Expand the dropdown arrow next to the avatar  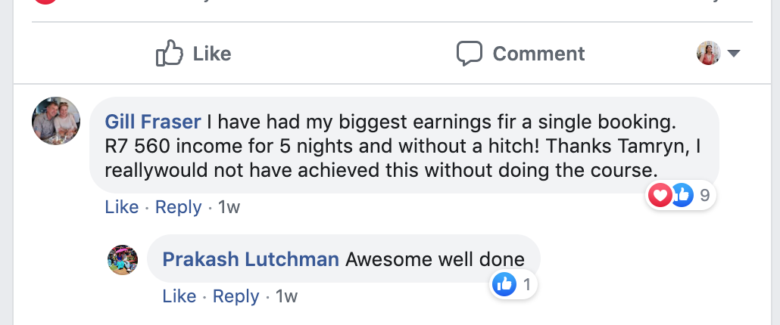[x=733, y=54]
